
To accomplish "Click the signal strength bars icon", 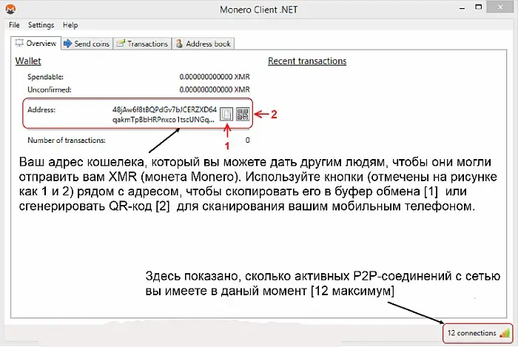I will (x=505, y=333).
